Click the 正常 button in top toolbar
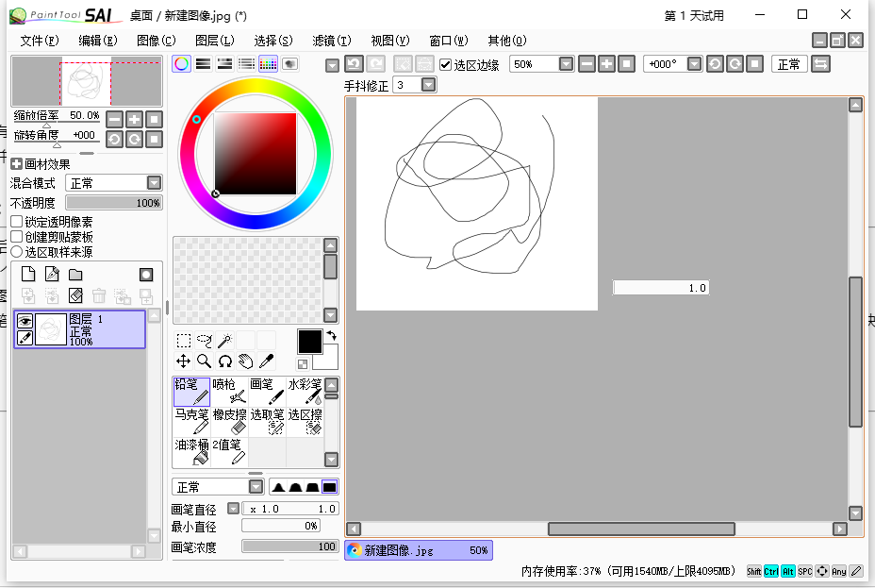The height and width of the screenshot is (588, 875). pyautogui.click(x=789, y=64)
